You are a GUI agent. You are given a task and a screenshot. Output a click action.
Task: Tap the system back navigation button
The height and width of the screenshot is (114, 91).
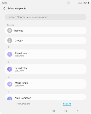(x=78, y=111)
